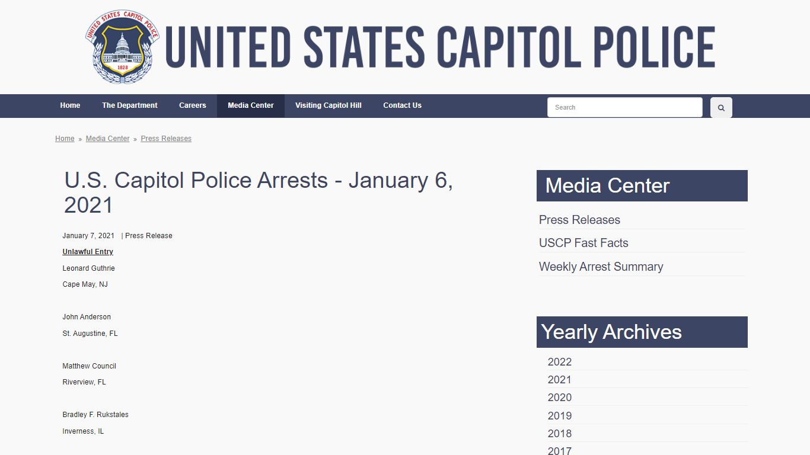
Task: Click the name Leonard Guthrie
Action: tap(89, 268)
